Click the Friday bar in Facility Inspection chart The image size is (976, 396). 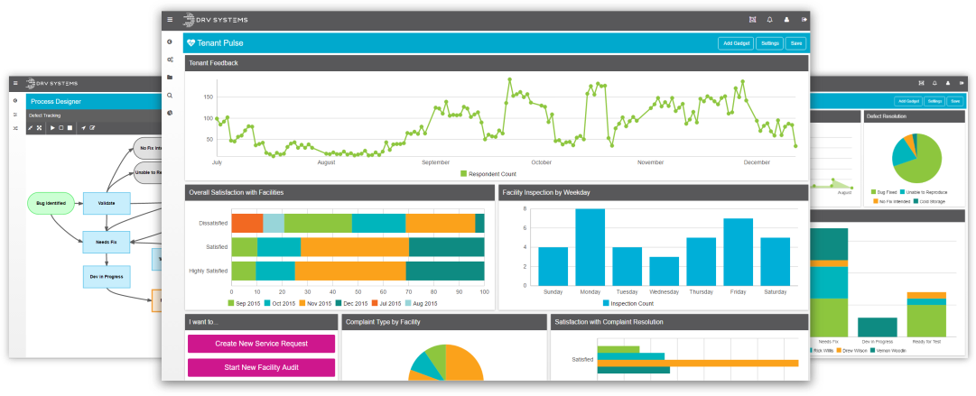[x=739, y=252]
